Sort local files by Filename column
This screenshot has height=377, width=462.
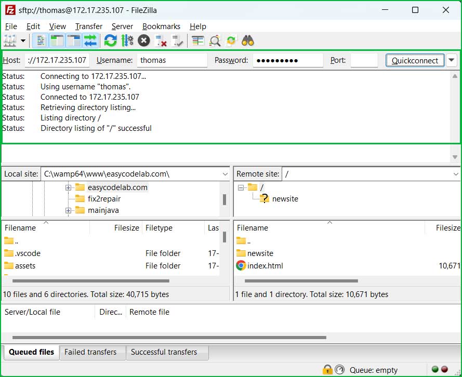45,228
